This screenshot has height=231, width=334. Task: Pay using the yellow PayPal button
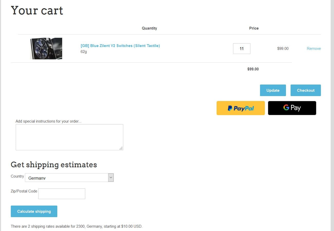(240, 108)
